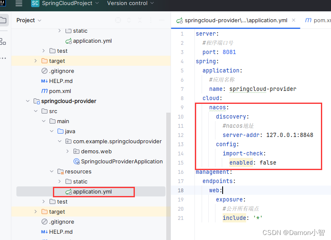Viewport: 331px width, 240px height.
Task: Click the import-check key on line 14
Action: [x=243, y=153]
